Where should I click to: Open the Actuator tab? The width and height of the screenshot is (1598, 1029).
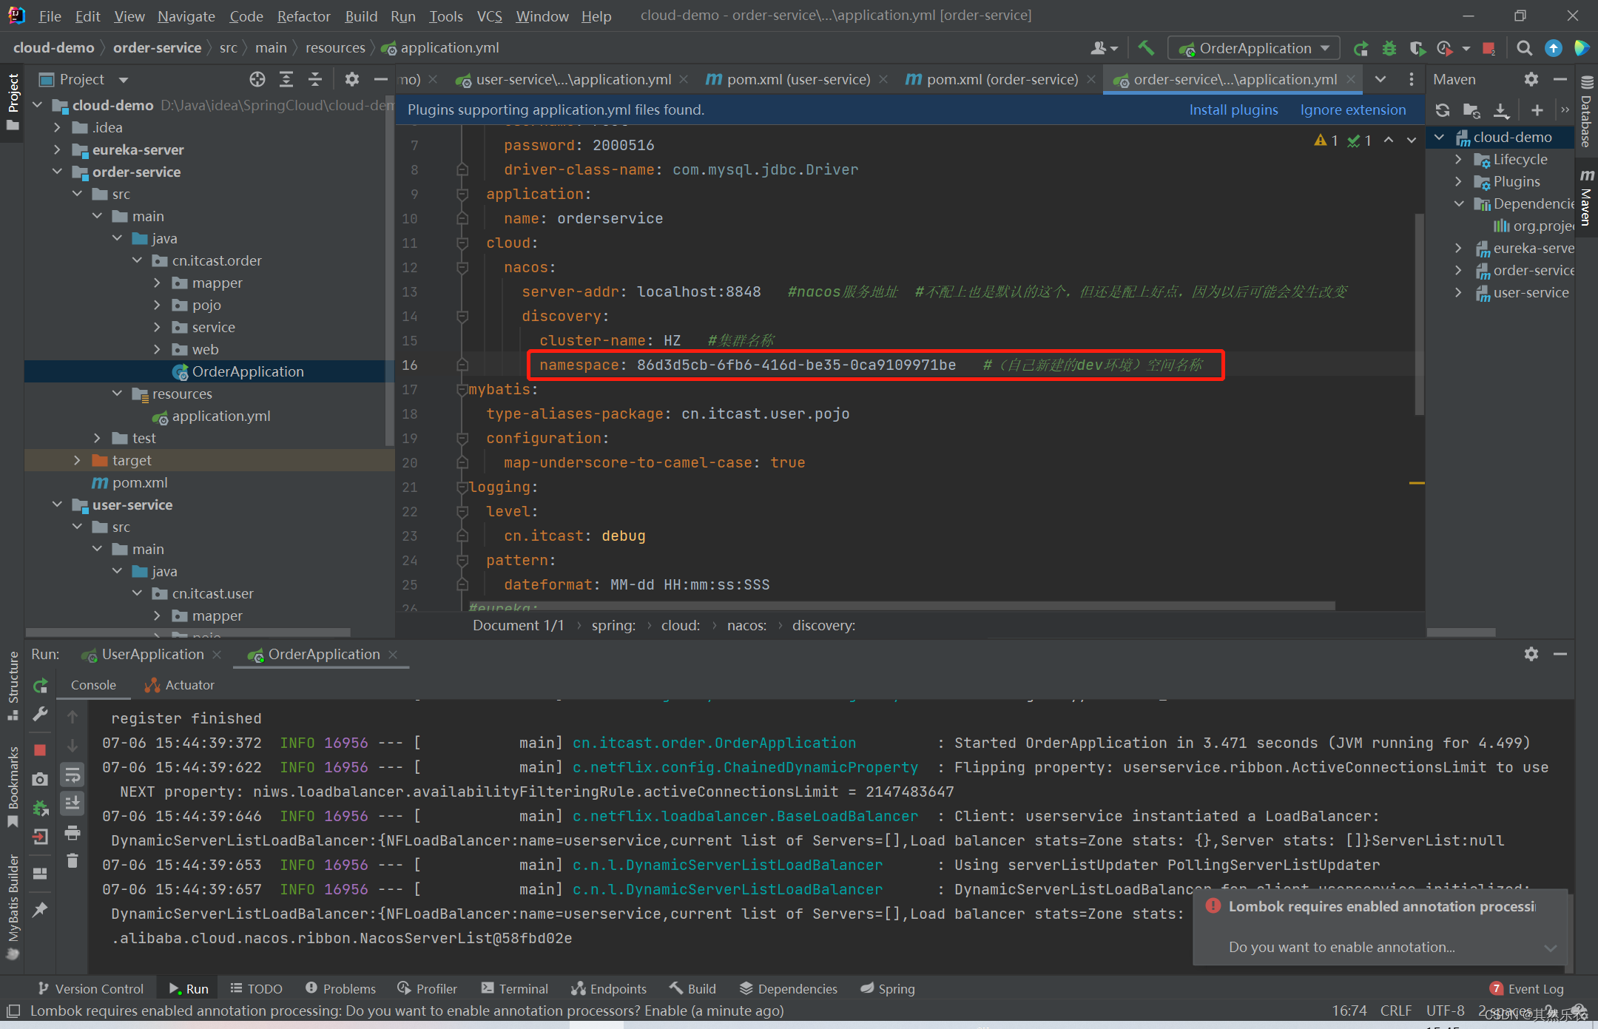point(180,685)
